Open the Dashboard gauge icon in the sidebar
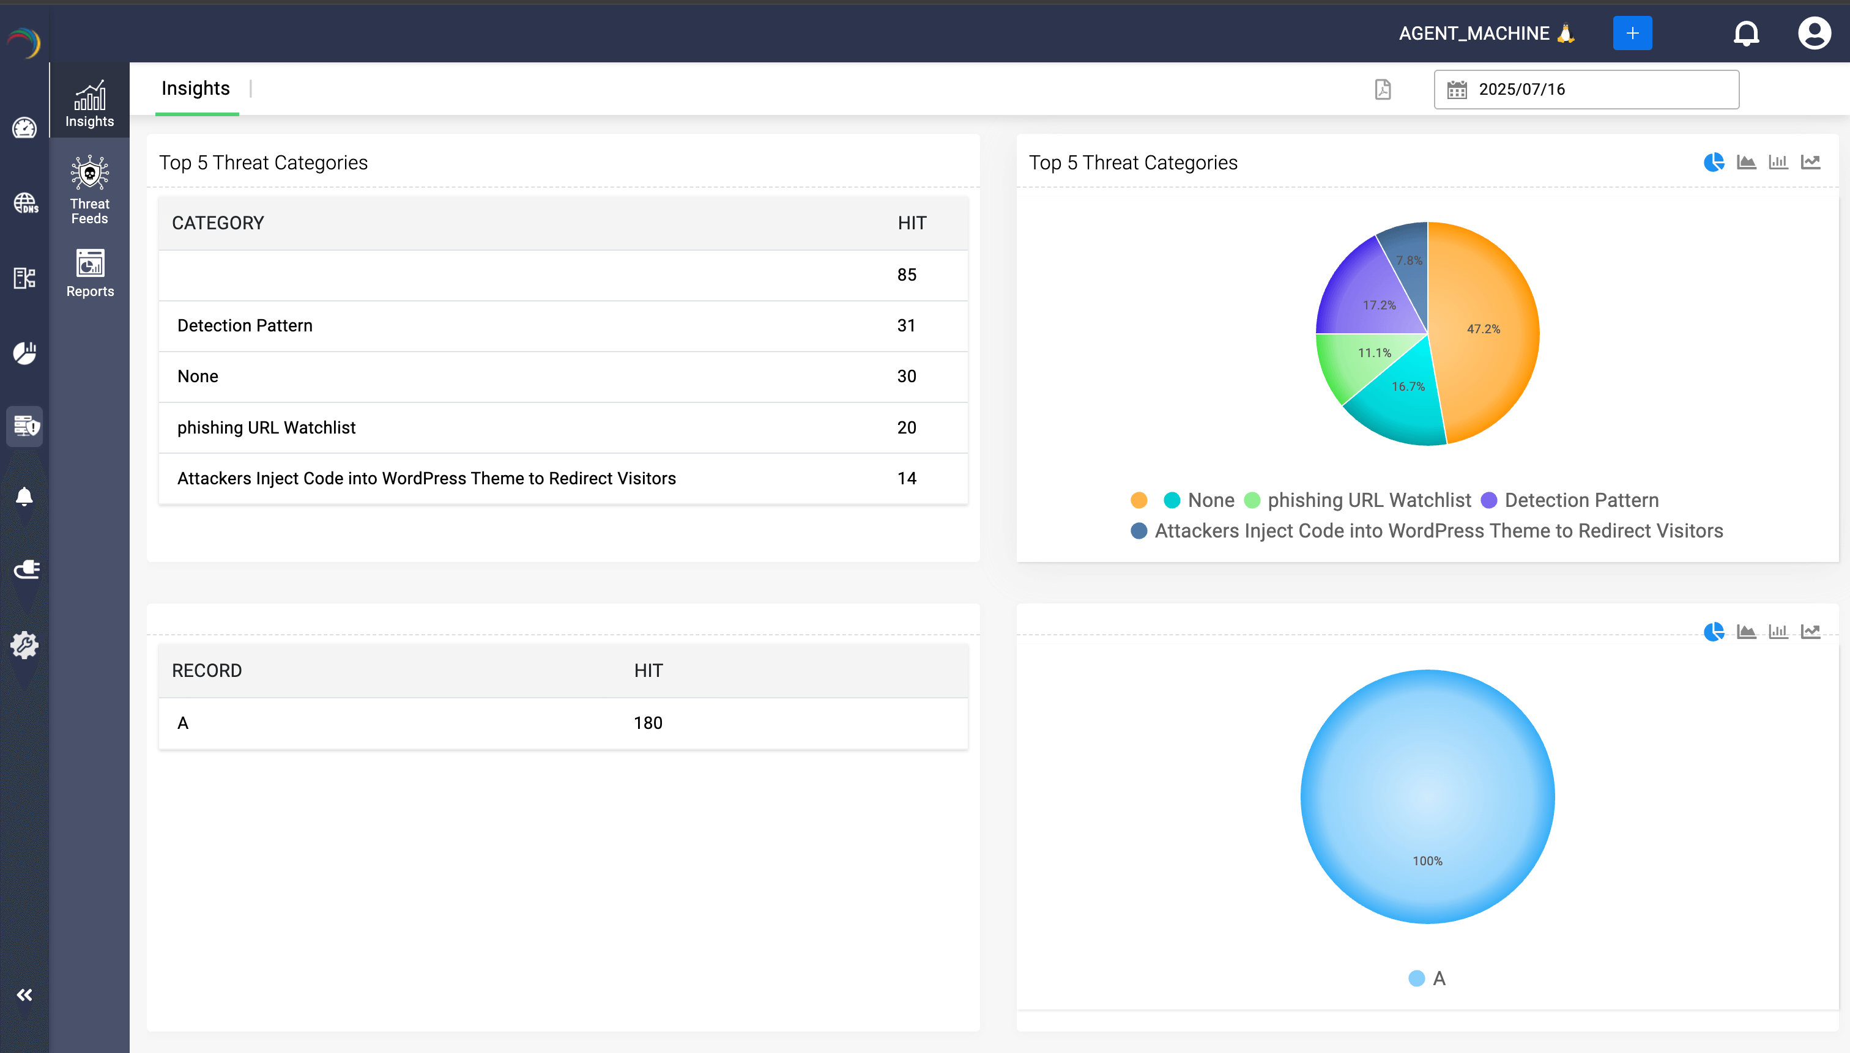Screen dimensions: 1850x1053 tap(24, 128)
